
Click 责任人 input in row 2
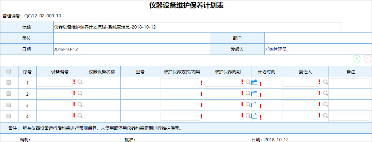[x=300, y=94]
